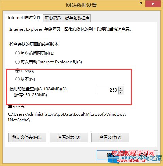Click the Internet Explorer 存储网页 description text
This screenshot has height=166, width=163.
pos(70,29)
